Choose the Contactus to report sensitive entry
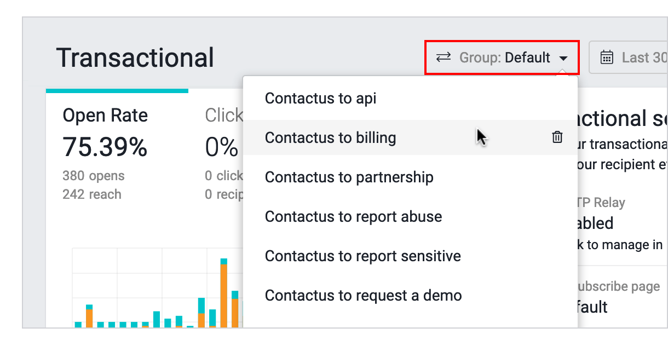The image size is (668, 345). [362, 256]
